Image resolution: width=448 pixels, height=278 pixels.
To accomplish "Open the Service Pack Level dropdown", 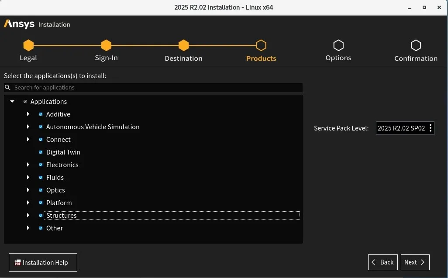I will (405, 128).
